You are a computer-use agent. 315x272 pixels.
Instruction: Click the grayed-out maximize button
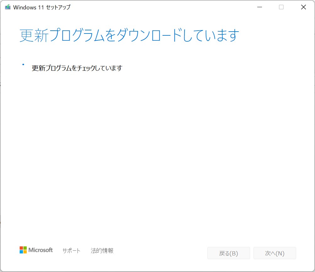click(x=281, y=7)
